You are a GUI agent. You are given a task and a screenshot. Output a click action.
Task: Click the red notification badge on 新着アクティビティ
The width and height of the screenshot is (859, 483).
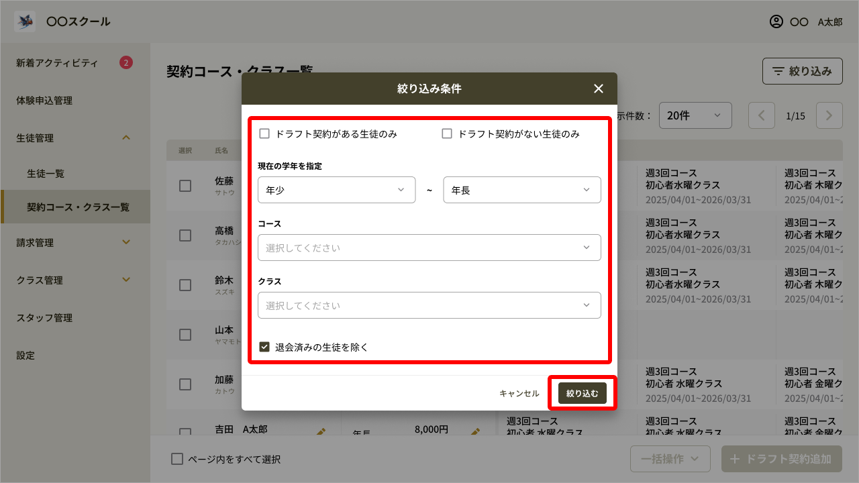click(125, 63)
